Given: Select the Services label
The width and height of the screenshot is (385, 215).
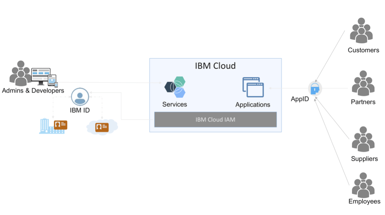Looking at the screenshot, I should (175, 104).
